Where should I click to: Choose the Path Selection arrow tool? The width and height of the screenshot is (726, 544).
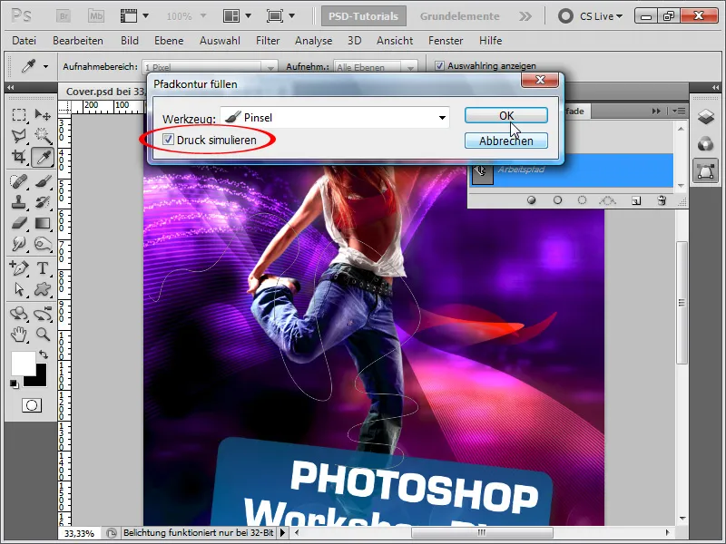(x=19, y=289)
